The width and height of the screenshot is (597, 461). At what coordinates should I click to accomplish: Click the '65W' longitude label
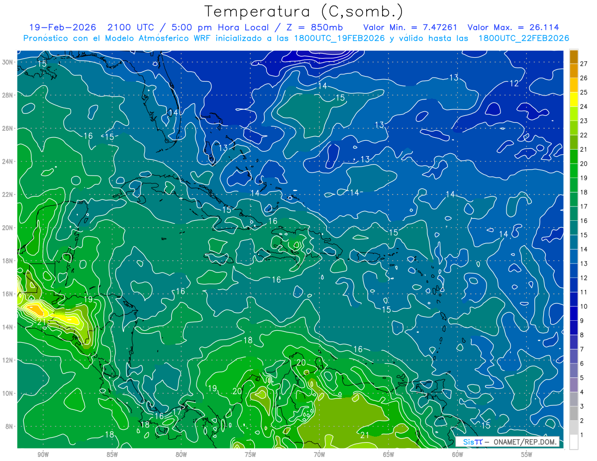(389, 455)
